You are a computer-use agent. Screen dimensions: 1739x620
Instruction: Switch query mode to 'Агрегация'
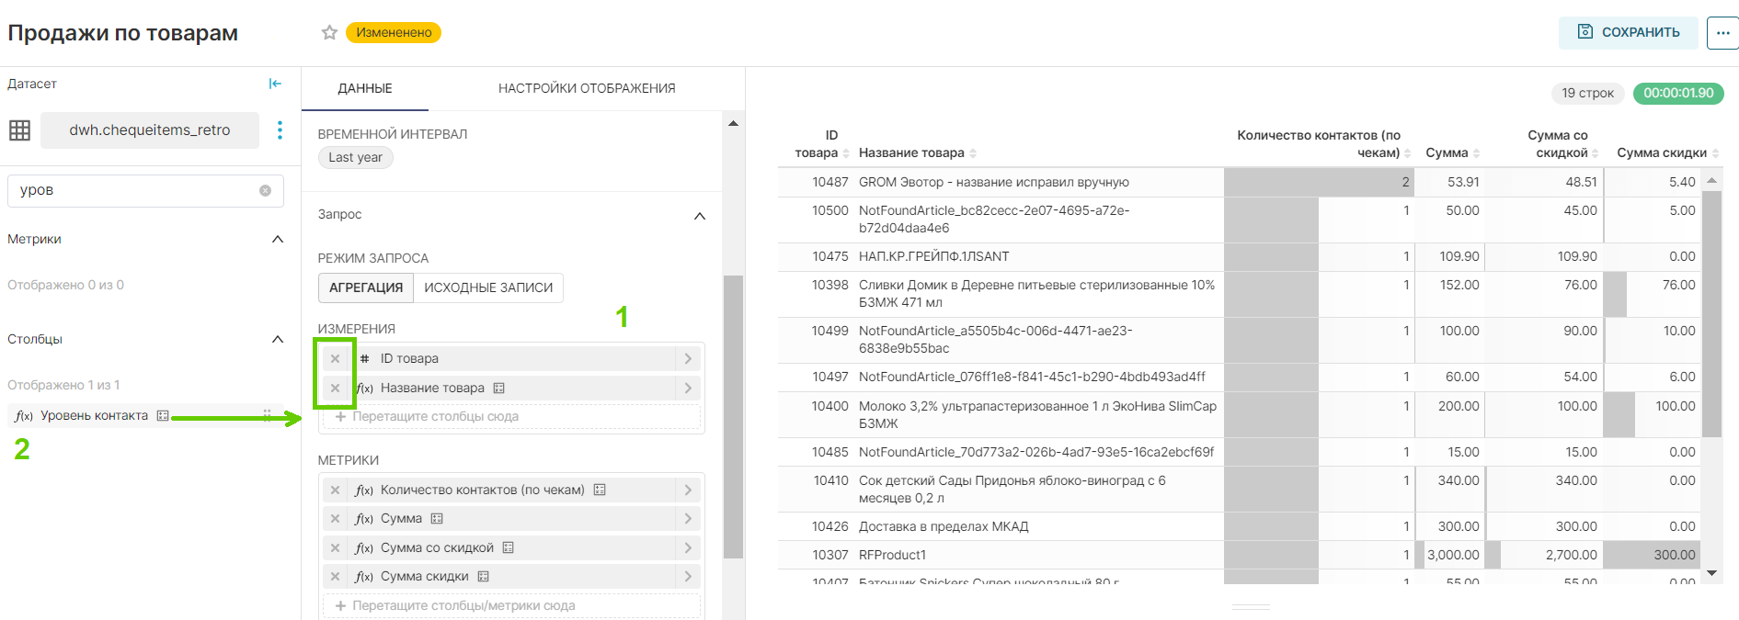(x=365, y=287)
